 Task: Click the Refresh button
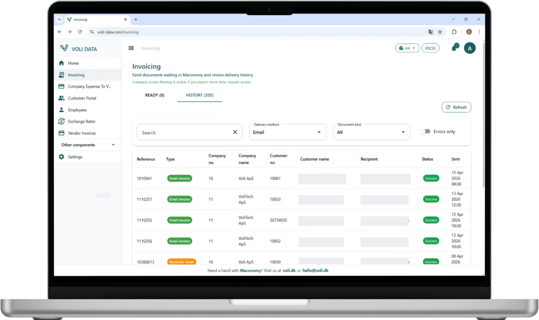click(x=456, y=107)
